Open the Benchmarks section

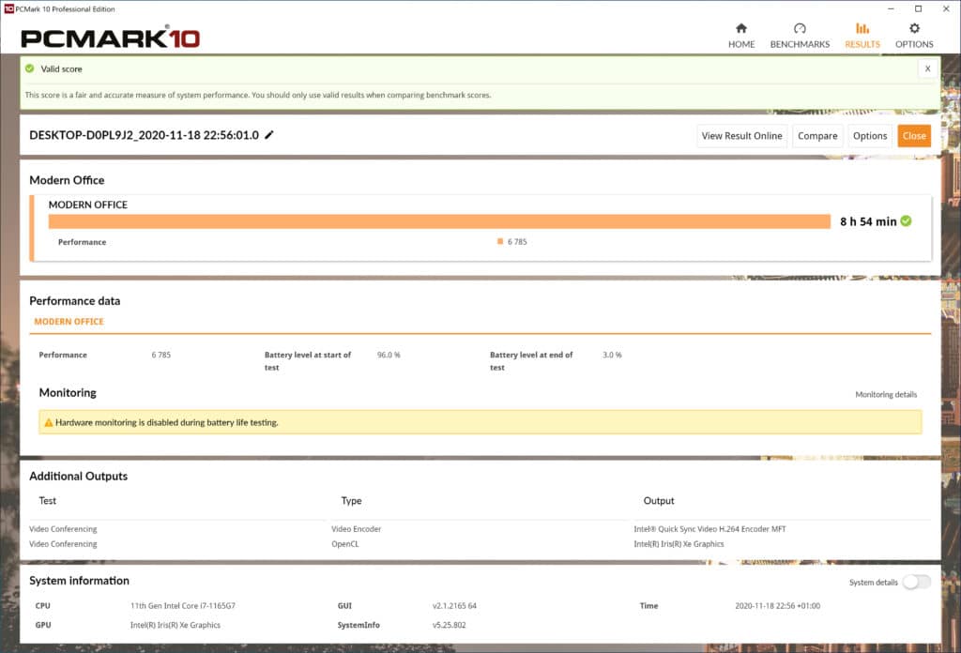click(800, 36)
